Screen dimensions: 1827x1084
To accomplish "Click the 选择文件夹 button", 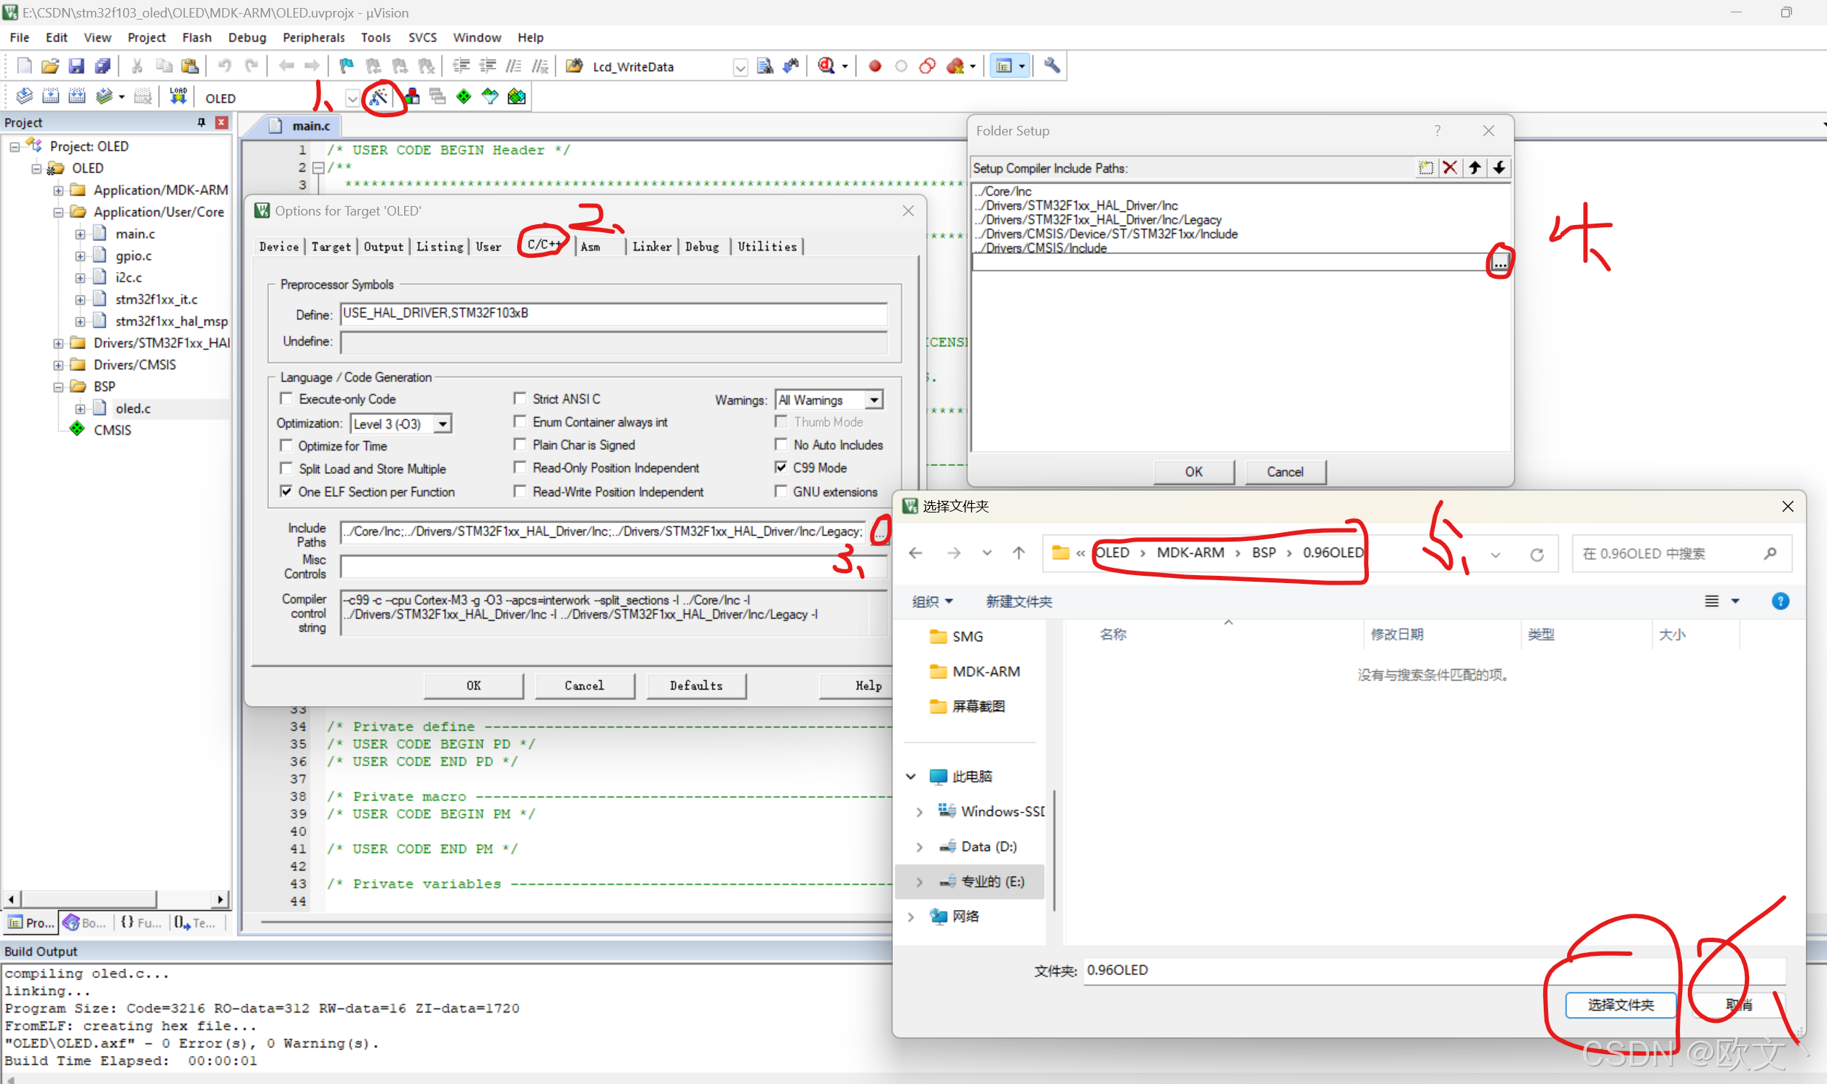I will 1620,1005.
